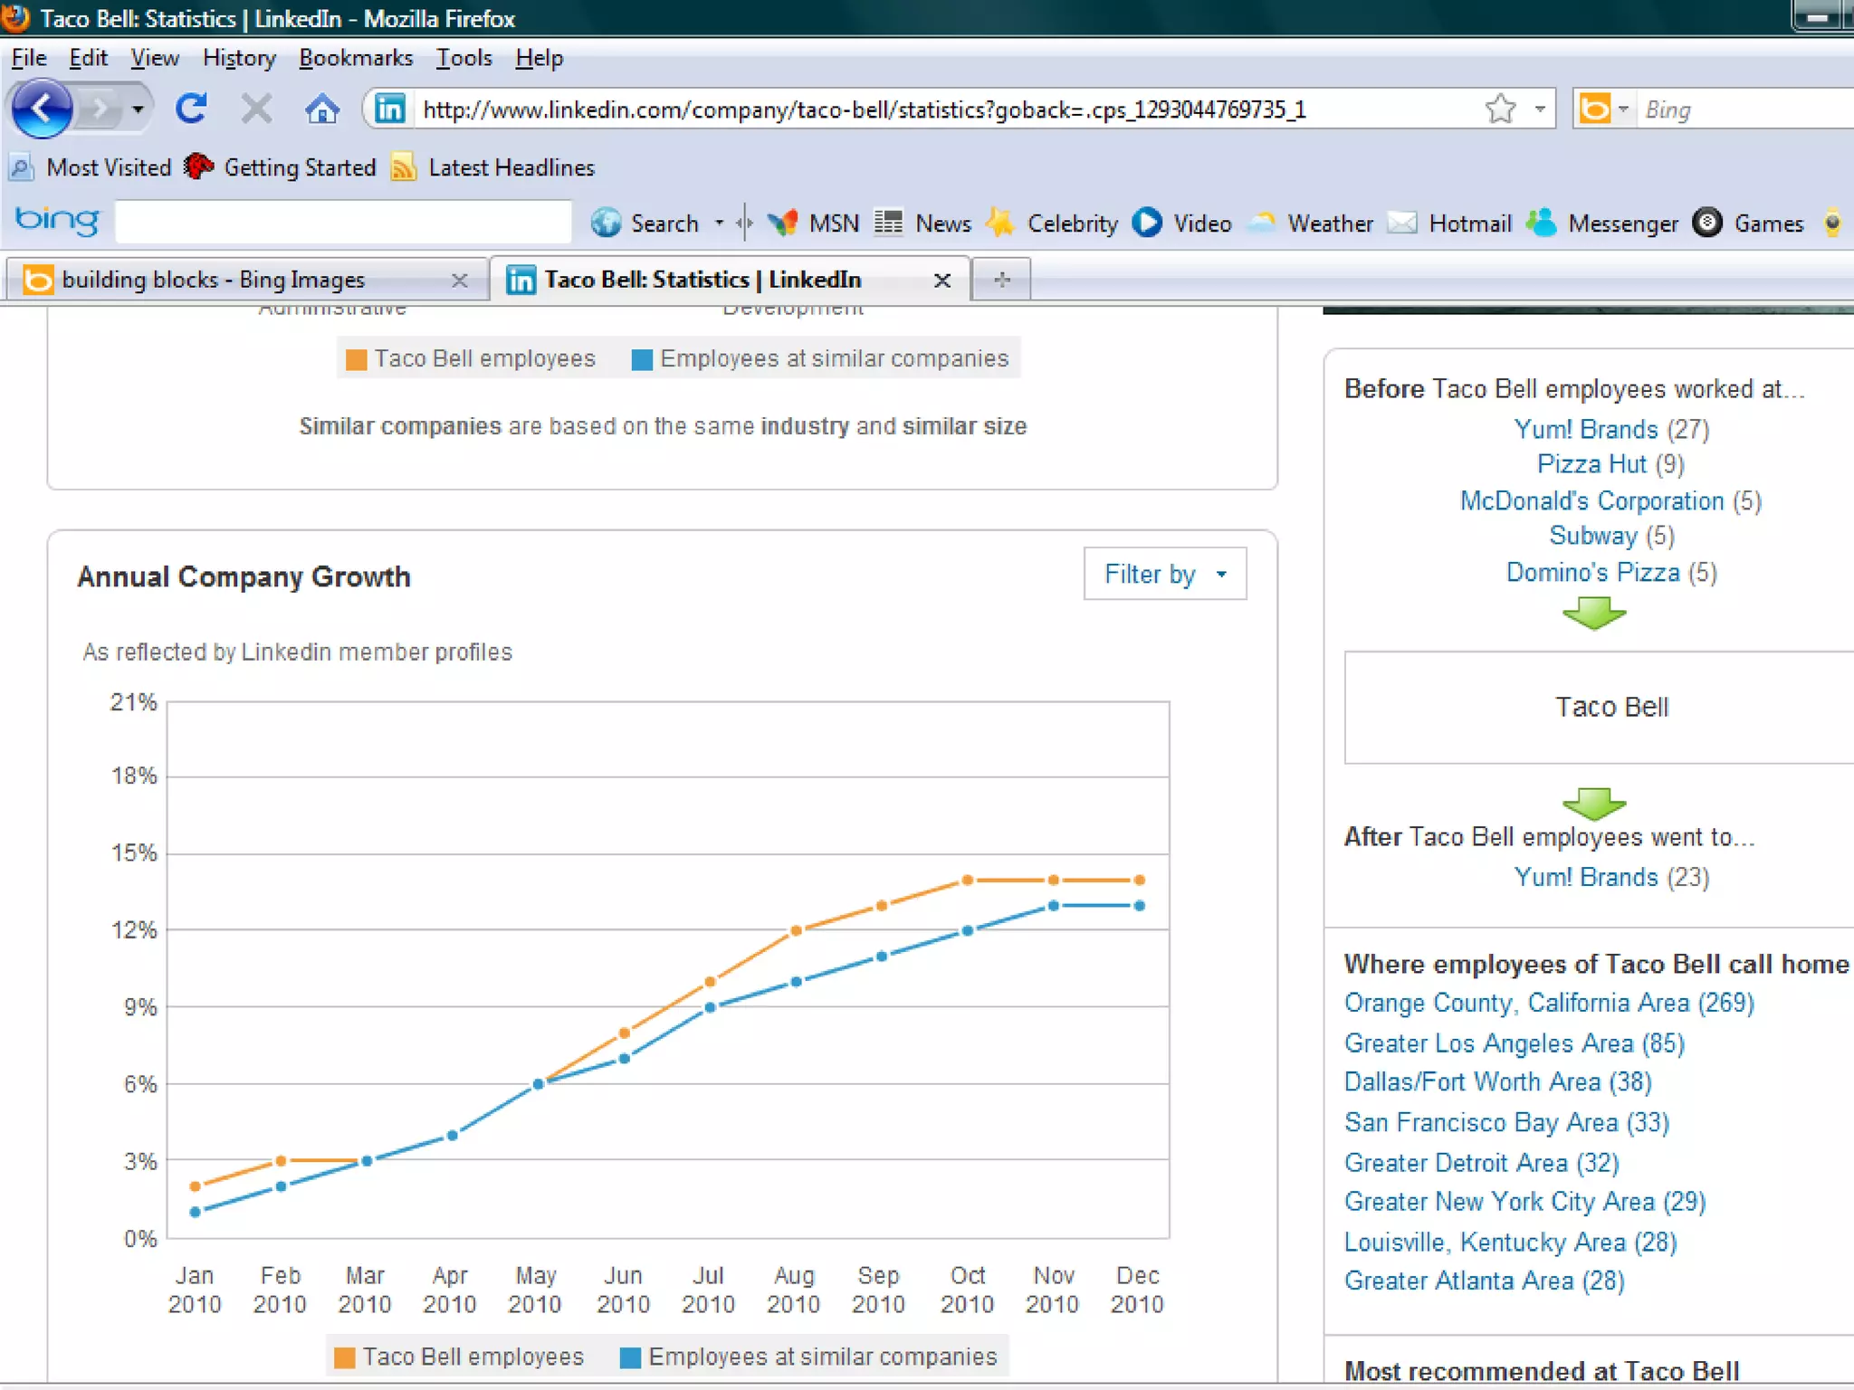Click the MSN butterfly icon
The image size is (1854, 1390).
(x=782, y=223)
